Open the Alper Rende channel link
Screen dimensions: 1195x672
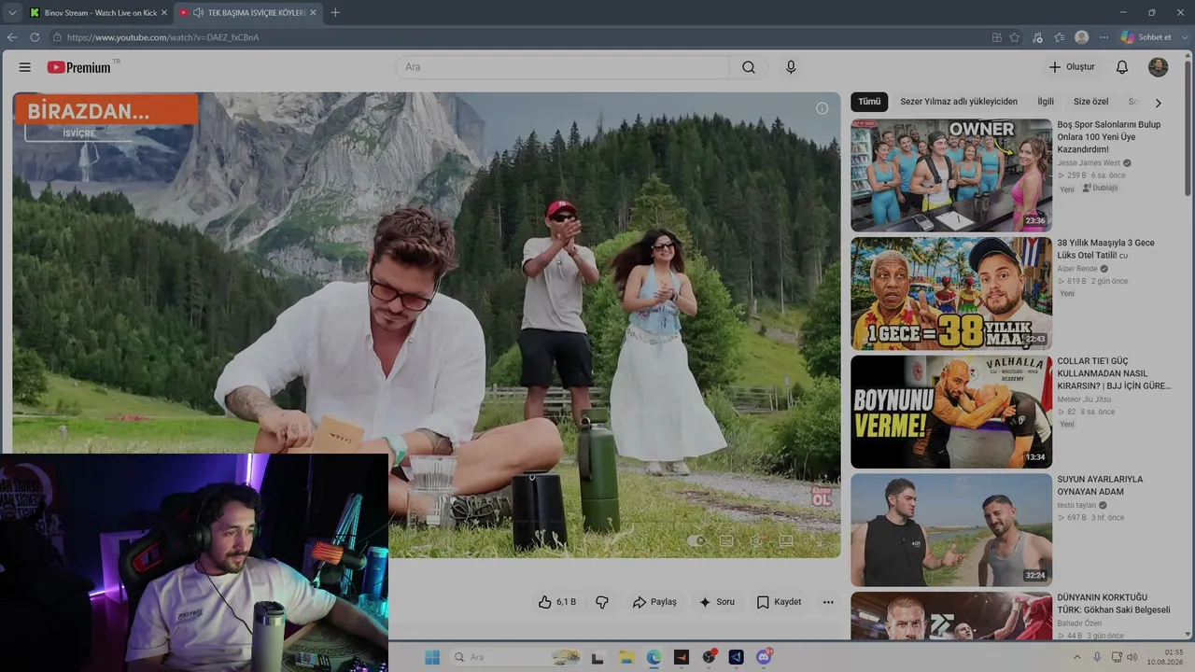click(x=1077, y=269)
